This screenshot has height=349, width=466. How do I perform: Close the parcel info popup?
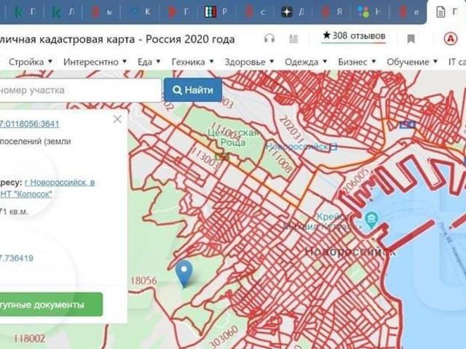click(117, 119)
